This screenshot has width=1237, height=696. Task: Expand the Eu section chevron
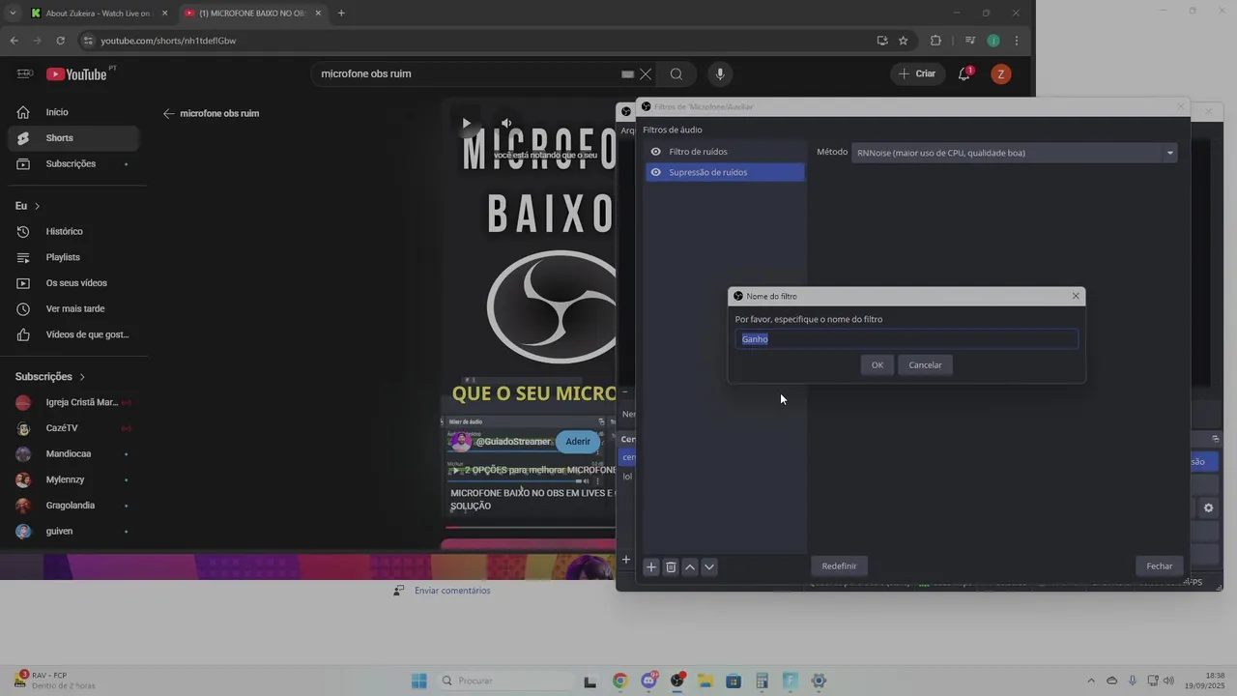(x=38, y=206)
